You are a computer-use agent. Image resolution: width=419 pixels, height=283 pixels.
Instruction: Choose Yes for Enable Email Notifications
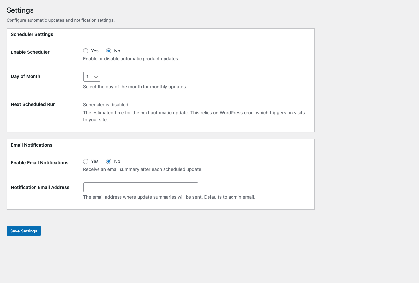[86, 161]
